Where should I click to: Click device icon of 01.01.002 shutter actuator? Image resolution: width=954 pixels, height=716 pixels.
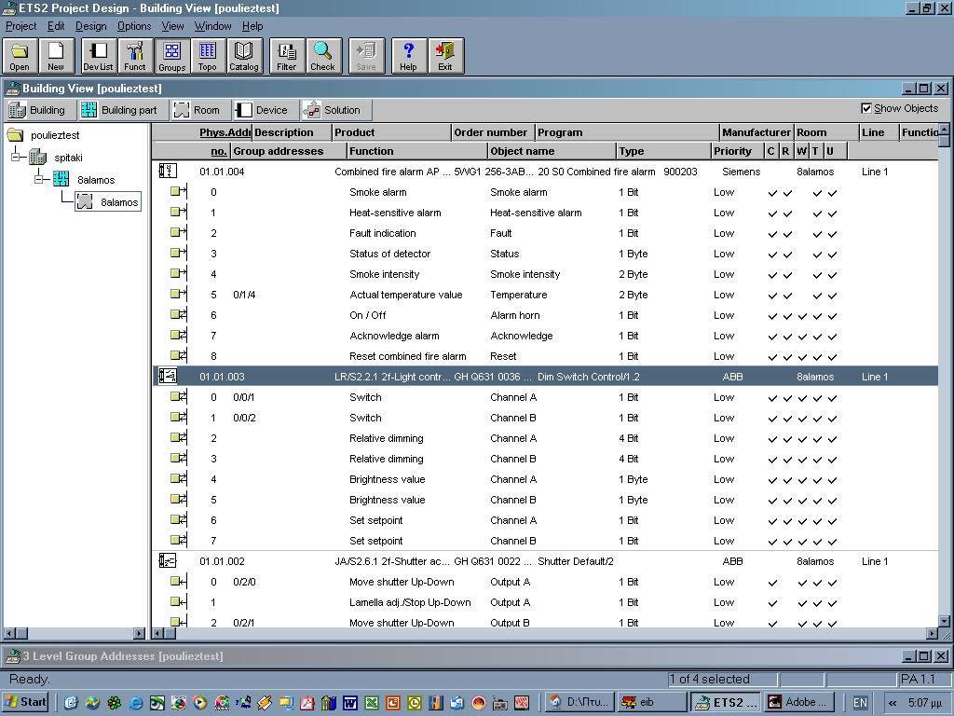click(x=168, y=560)
